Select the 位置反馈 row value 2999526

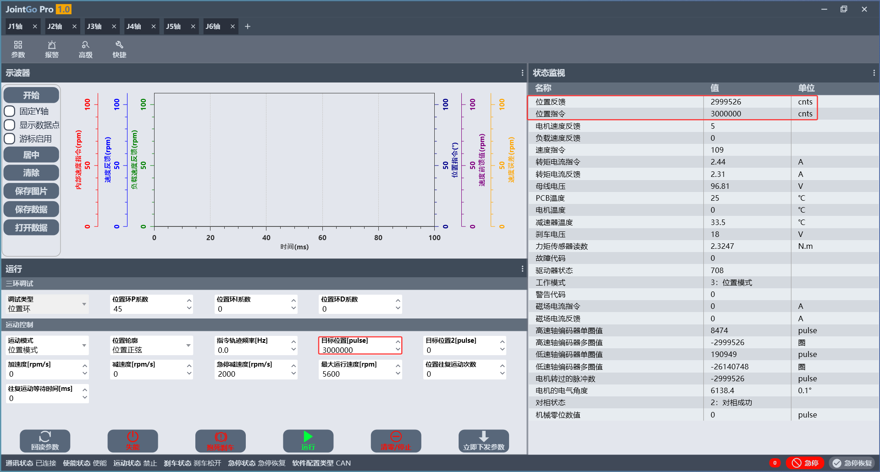[726, 102]
